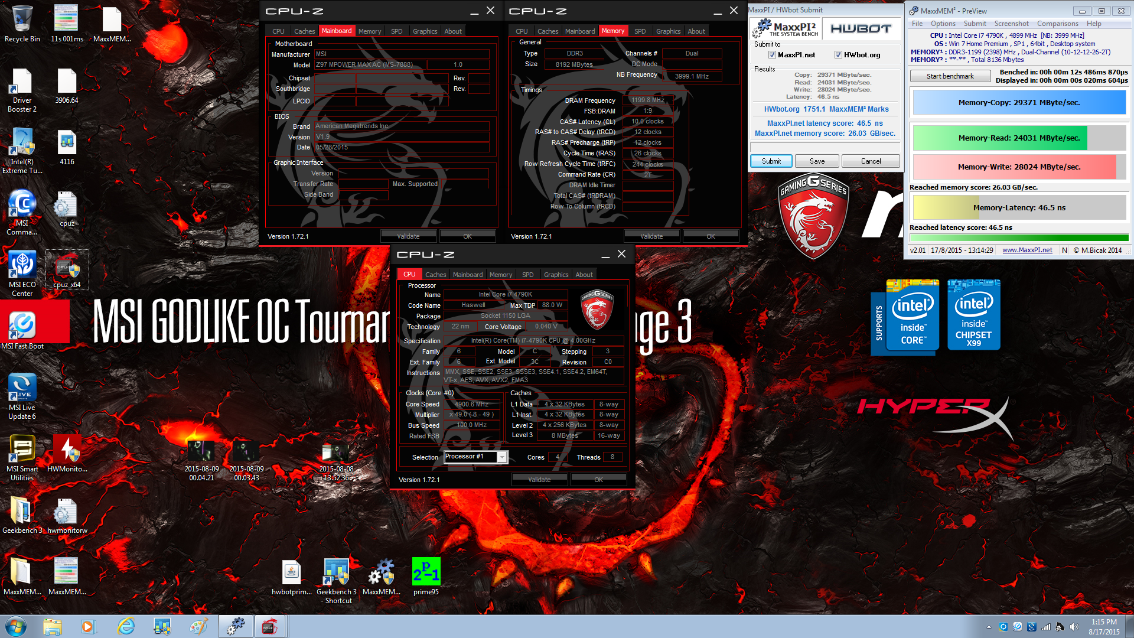The height and width of the screenshot is (638, 1134).
Task: Switch to CPU-Z taskbar button
Action: click(x=270, y=626)
